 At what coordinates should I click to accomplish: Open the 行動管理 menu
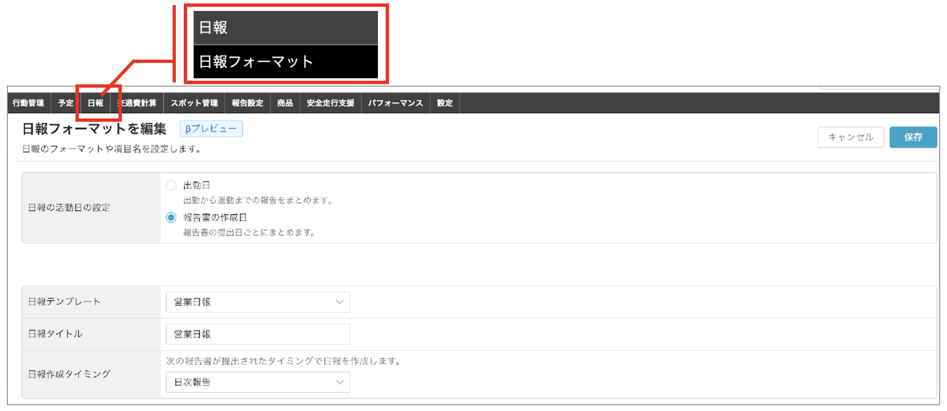[x=29, y=103]
